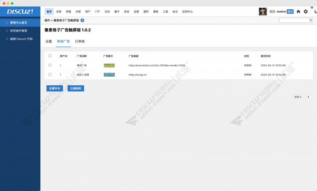This screenshot has width=317, height=191.
Task: Switch to the 已审核 tab
Action: 80,41
